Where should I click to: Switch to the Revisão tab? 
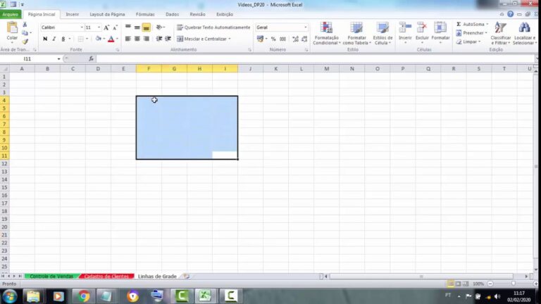click(197, 15)
